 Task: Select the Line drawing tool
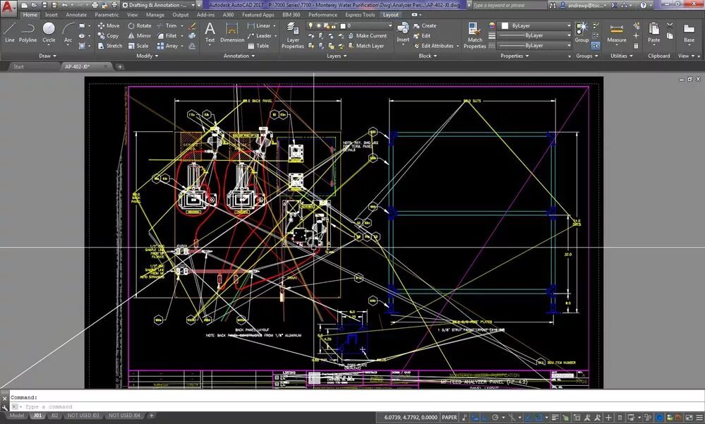(9, 33)
